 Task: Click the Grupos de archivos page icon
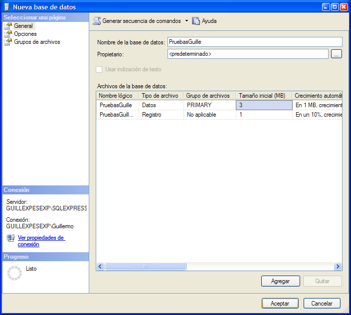pos(8,42)
